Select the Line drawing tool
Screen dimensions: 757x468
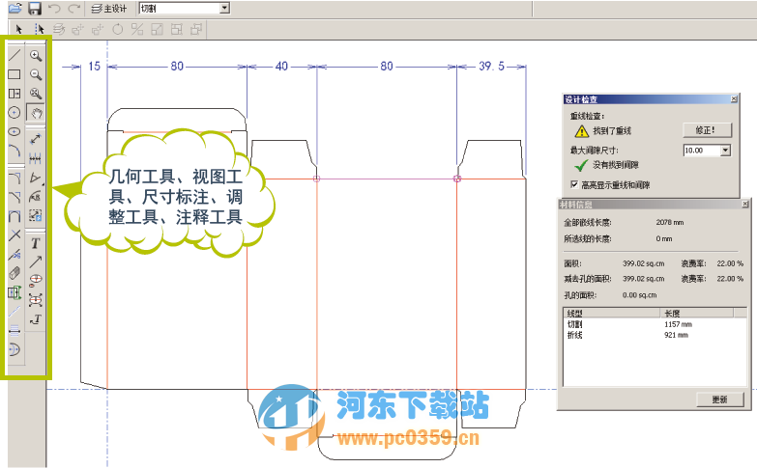15,55
